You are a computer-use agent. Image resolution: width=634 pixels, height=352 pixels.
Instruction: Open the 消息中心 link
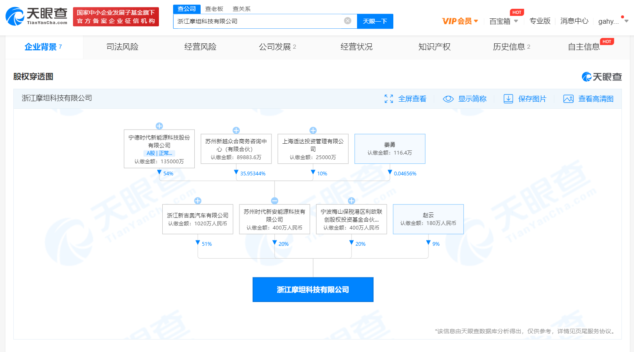pos(574,21)
